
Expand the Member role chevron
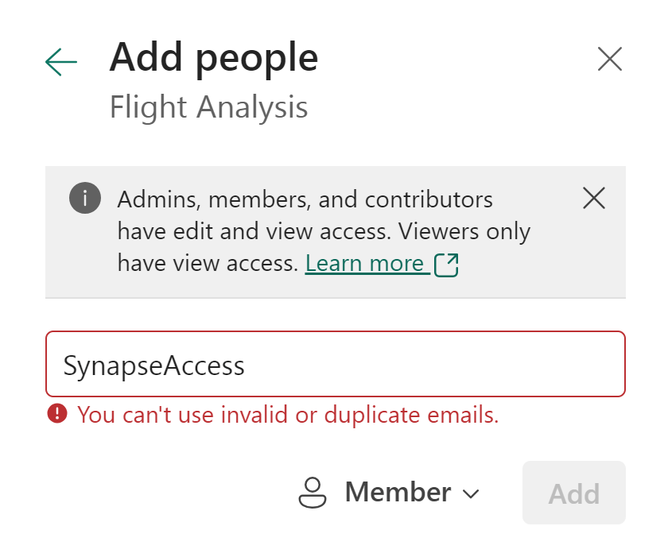coord(471,493)
